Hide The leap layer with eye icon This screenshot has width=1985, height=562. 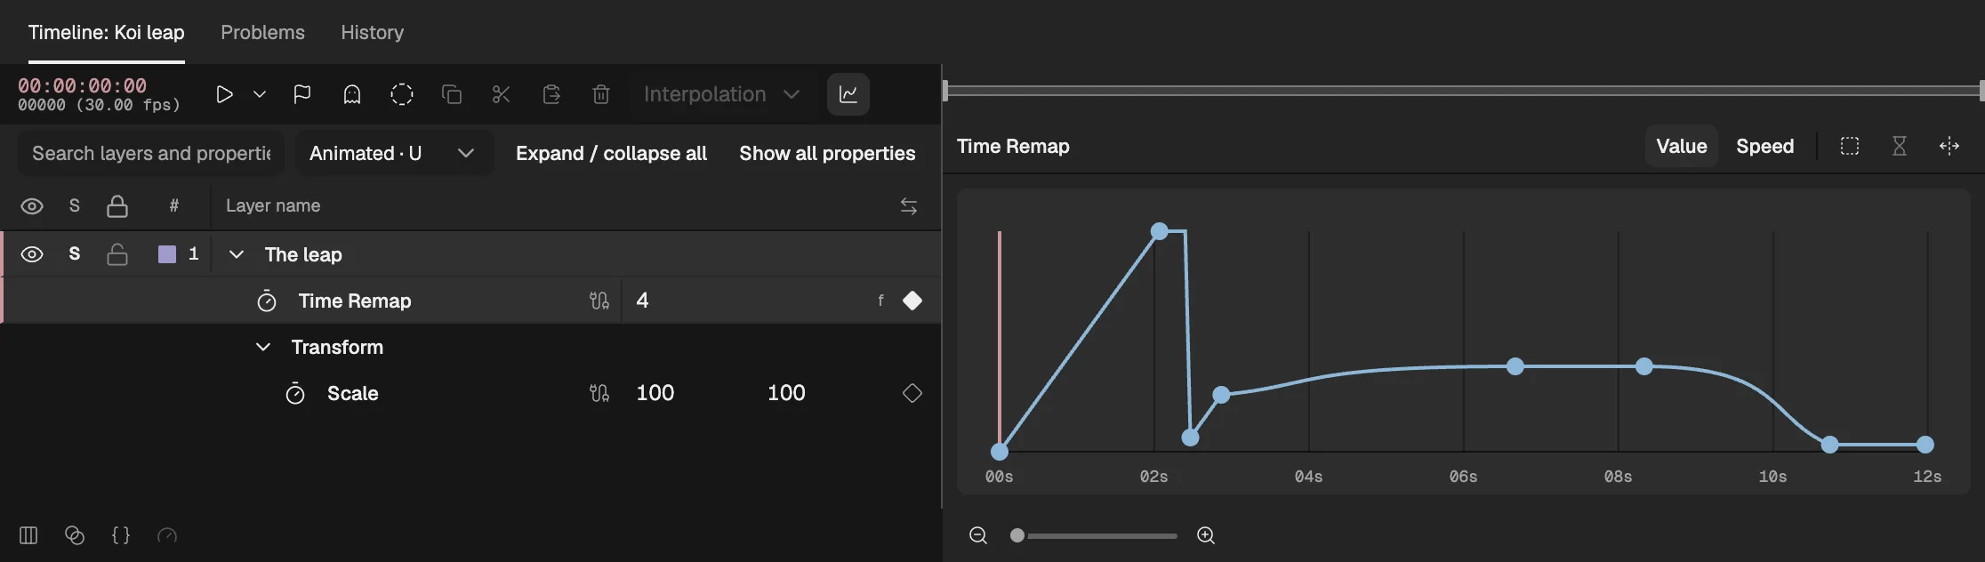[32, 254]
